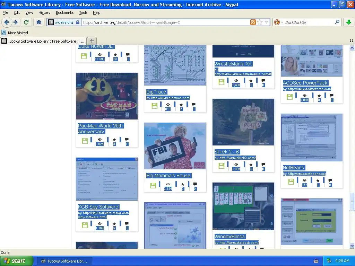355x266 pixels.
Task: Click the spy-software.refog.com creator link
Action: pyautogui.click(x=103, y=215)
